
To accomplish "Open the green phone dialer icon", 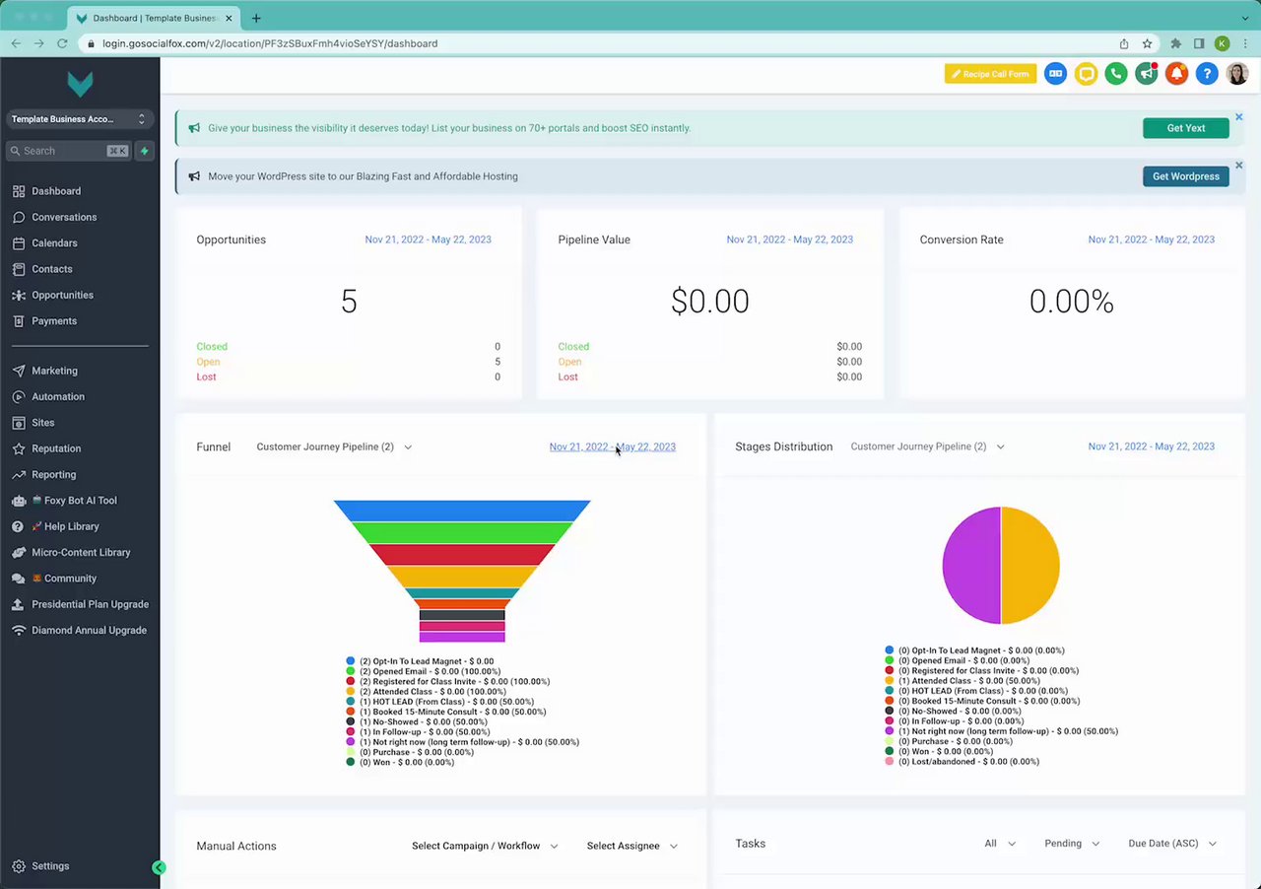I will pos(1116,74).
